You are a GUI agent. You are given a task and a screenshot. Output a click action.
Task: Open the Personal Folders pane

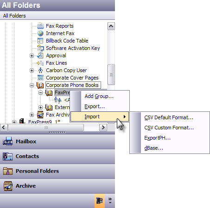pos(57,171)
